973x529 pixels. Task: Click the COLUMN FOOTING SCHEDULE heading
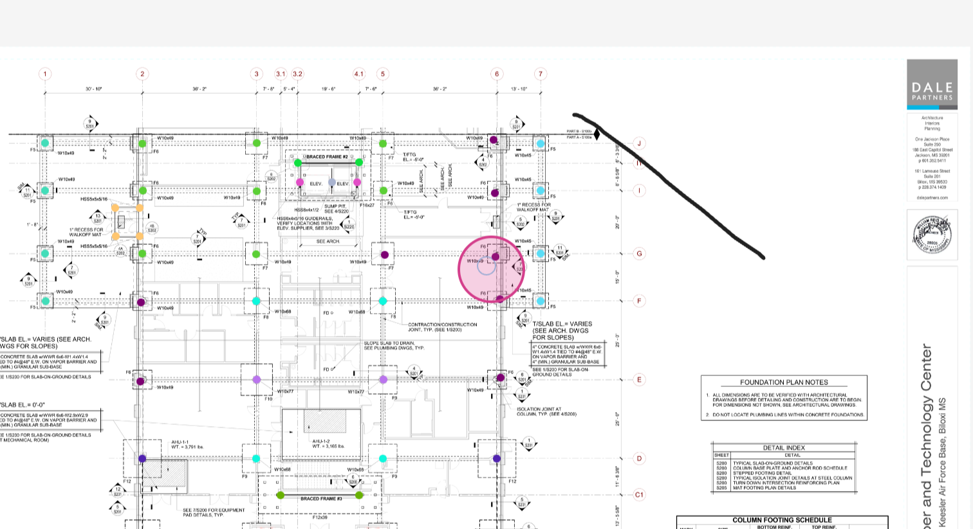[x=782, y=520]
